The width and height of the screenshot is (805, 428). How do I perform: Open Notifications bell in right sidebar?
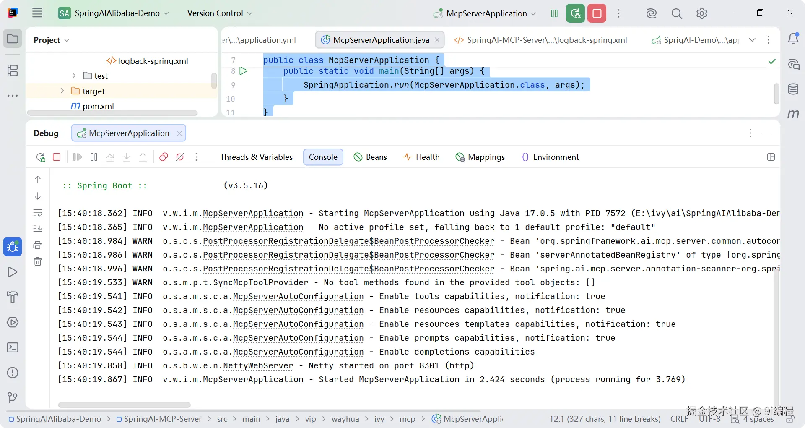pos(793,39)
